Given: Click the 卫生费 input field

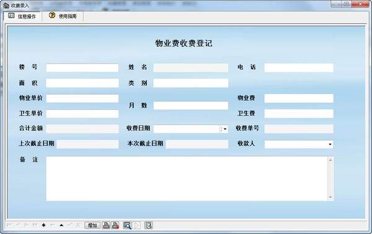Looking at the screenshot, I should point(299,114).
